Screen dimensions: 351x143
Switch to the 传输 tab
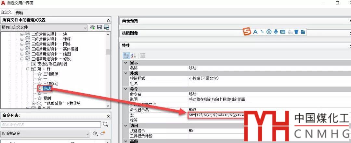click(19, 13)
